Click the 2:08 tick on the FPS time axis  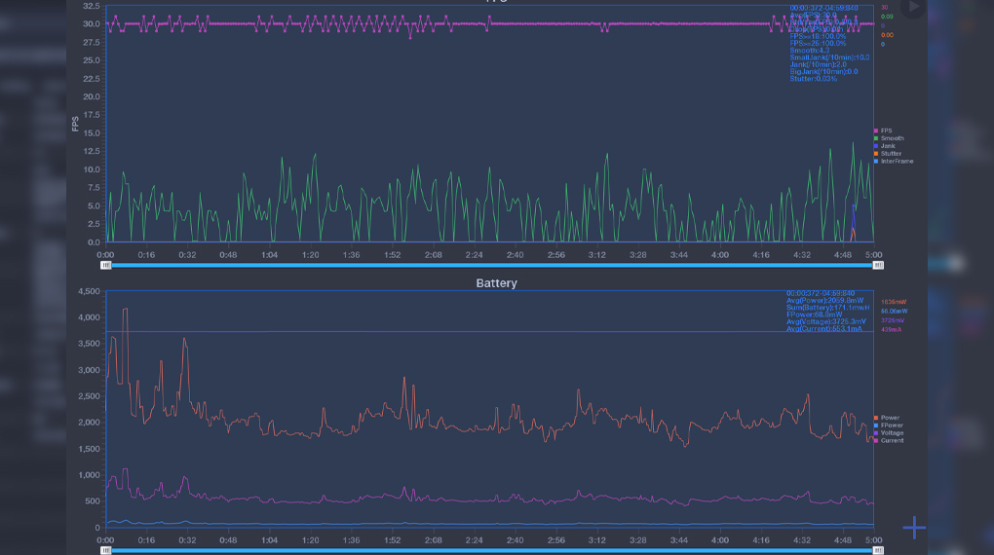coord(433,255)
